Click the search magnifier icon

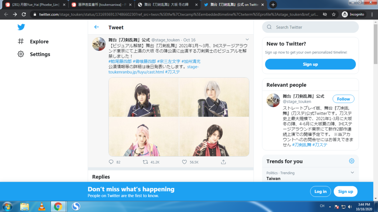269,27
